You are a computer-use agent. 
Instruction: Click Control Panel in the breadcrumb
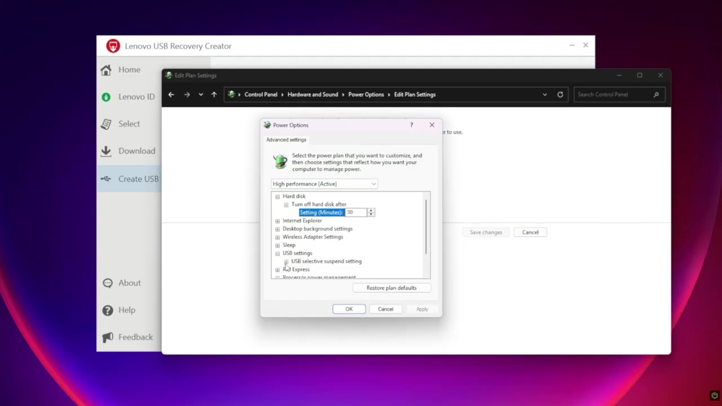coord(261,95)
